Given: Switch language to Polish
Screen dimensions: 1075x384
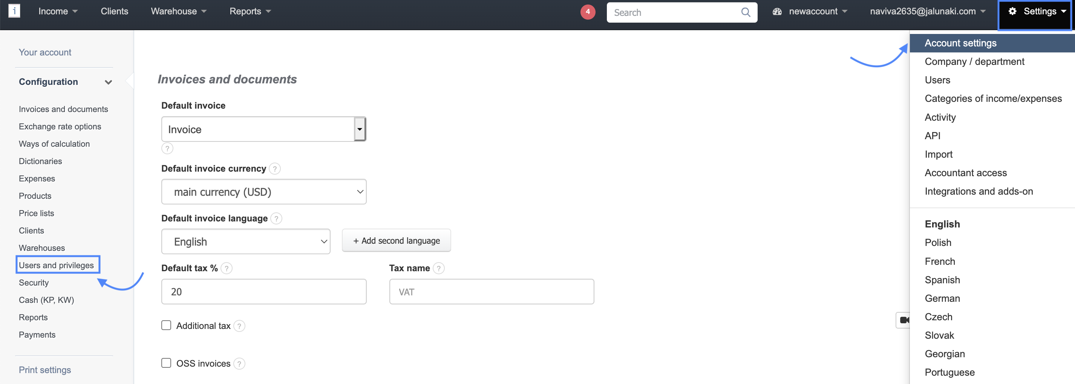Looking at the screenshot, I should 938,243.
